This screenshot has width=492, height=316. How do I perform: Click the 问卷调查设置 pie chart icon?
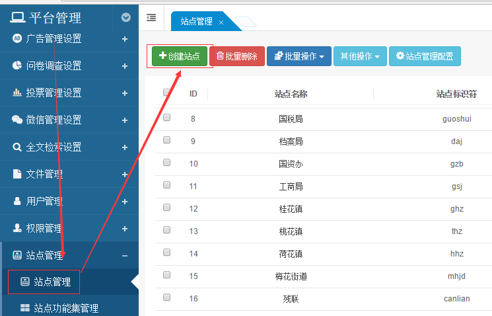17,65
